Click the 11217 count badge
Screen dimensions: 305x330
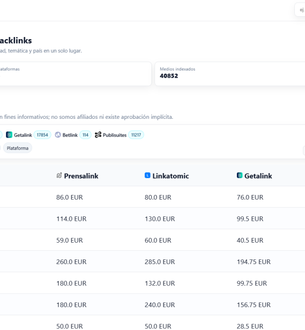coord(136,135)
